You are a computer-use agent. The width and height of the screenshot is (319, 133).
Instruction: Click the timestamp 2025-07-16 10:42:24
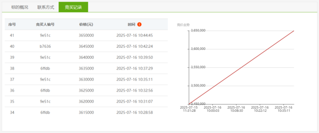[x=135, y=46]
